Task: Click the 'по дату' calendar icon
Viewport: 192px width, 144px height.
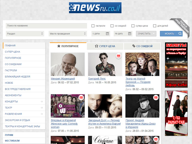Action: pyautogui.click(x=130, y=34)
